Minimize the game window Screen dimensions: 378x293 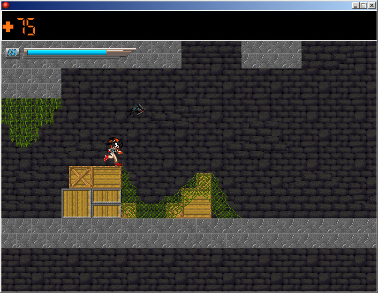(356, 5)
